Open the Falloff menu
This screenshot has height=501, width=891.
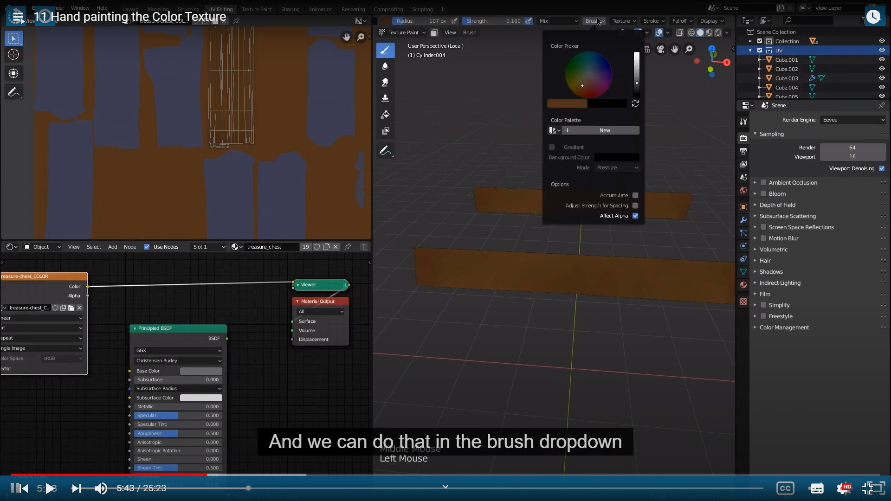[682, 21]
